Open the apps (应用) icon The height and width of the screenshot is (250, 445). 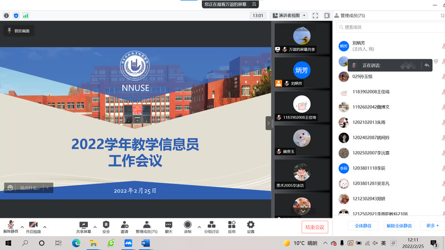(231, 225)
